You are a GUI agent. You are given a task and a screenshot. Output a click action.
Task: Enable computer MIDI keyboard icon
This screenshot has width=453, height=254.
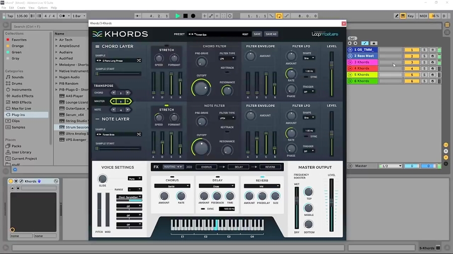(403, 16)
